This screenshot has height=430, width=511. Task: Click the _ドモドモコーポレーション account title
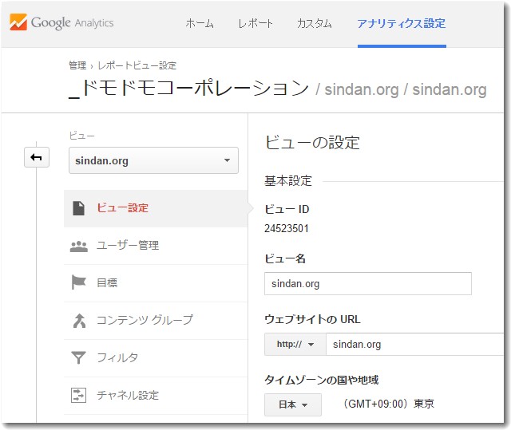(188, 89)
